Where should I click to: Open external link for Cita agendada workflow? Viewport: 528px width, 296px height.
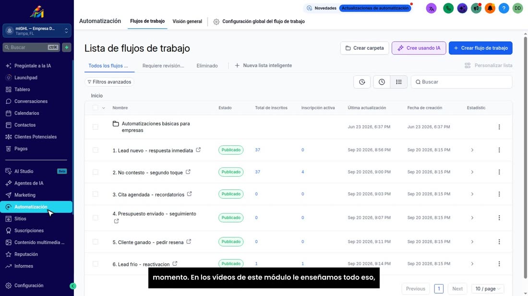point(190,194)
